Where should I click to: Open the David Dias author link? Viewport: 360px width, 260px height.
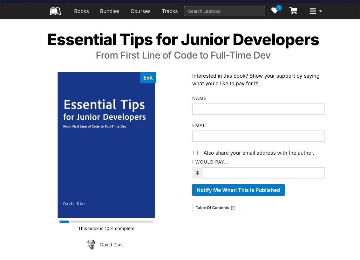[111, 245]
